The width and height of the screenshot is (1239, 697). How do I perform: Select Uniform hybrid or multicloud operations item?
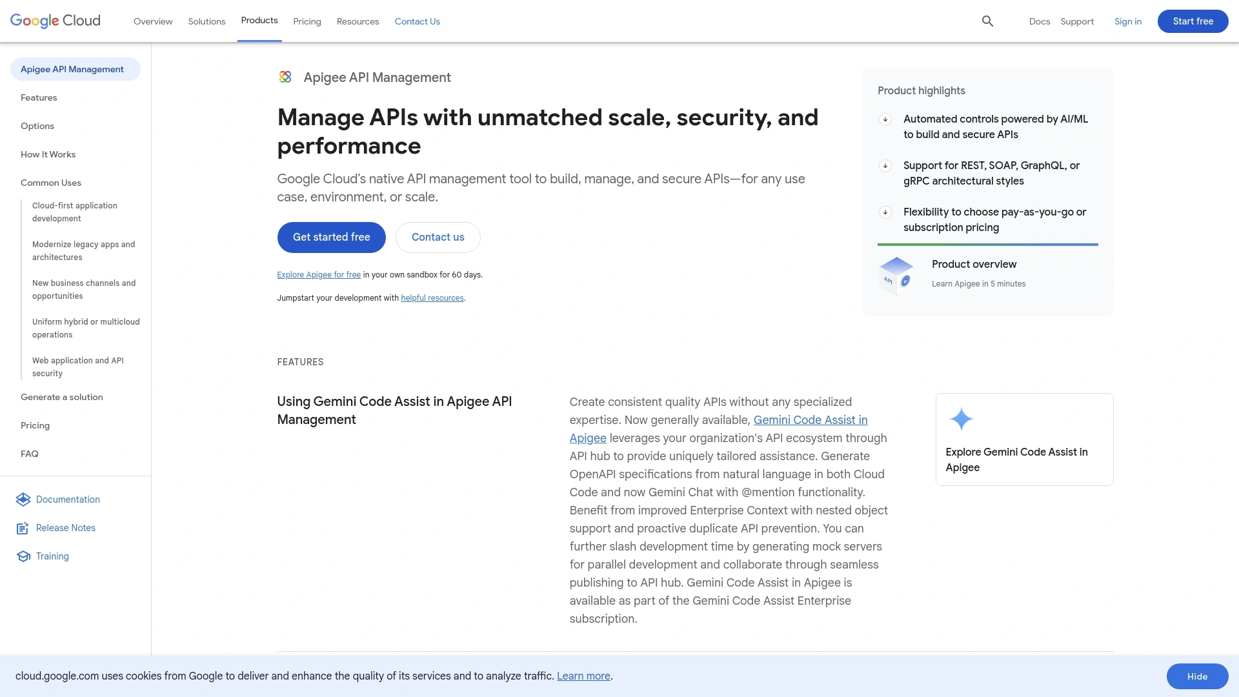coord(86,328)
